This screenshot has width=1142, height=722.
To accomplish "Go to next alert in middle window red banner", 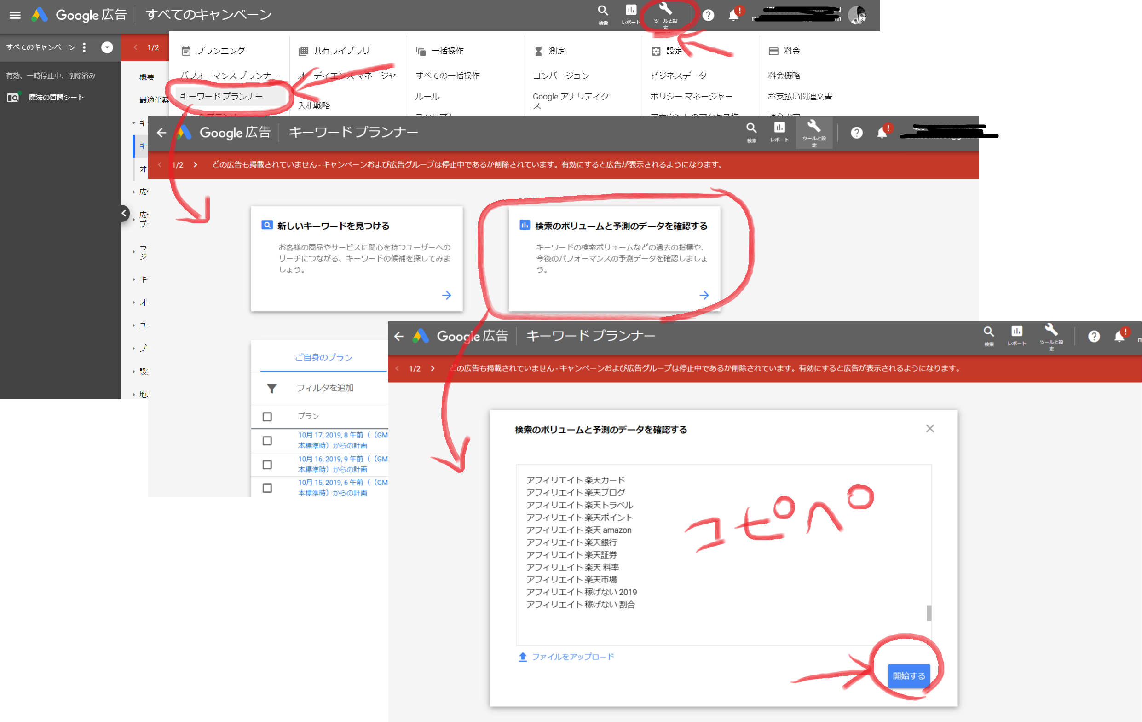I will [x=196, y=165].
